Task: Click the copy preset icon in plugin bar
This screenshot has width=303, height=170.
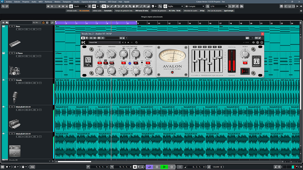Action: click(136, 42)
